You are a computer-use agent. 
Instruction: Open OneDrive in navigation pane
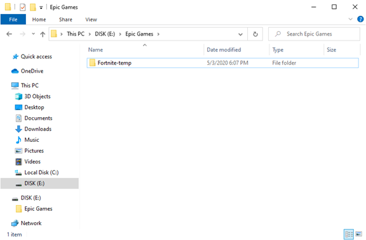point(32,71)
